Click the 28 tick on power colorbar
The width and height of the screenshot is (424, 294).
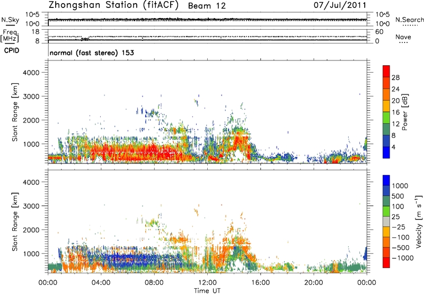395,77
